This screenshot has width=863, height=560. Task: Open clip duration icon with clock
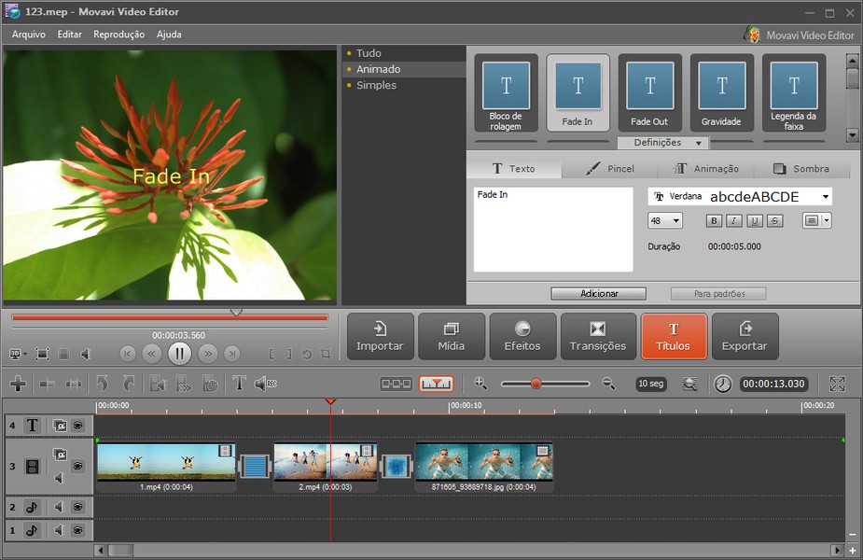pyautogui.click(x=210, y=384)
